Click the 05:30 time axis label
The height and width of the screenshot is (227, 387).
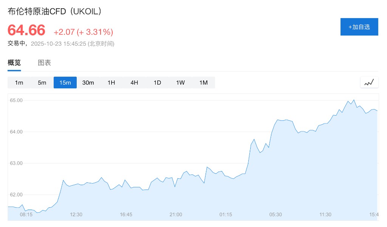point(276,215)
